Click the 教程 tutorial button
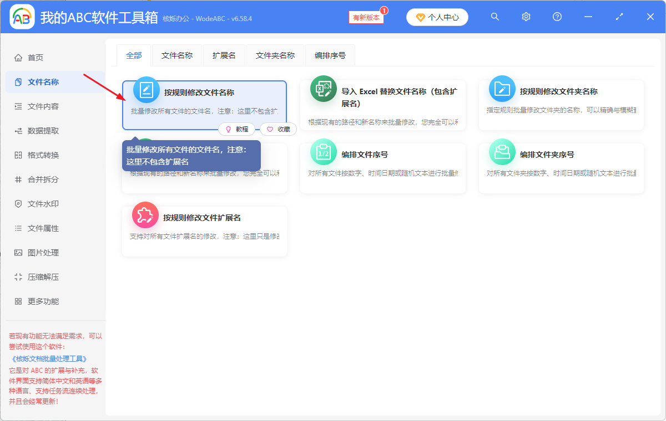This screenshot has width=666, height=421. (x=237, y=129)
